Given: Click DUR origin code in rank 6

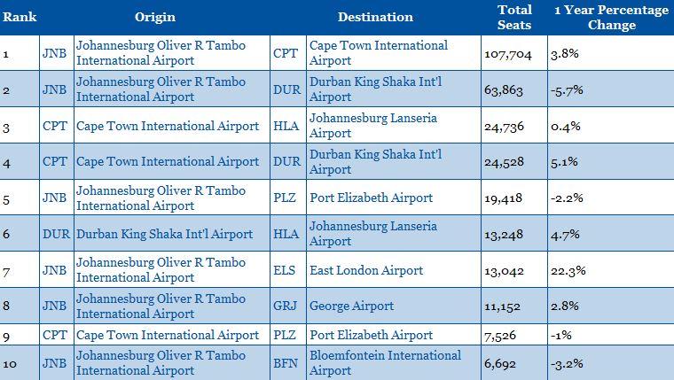Looking at the screenshot, I should click(56, 234).
